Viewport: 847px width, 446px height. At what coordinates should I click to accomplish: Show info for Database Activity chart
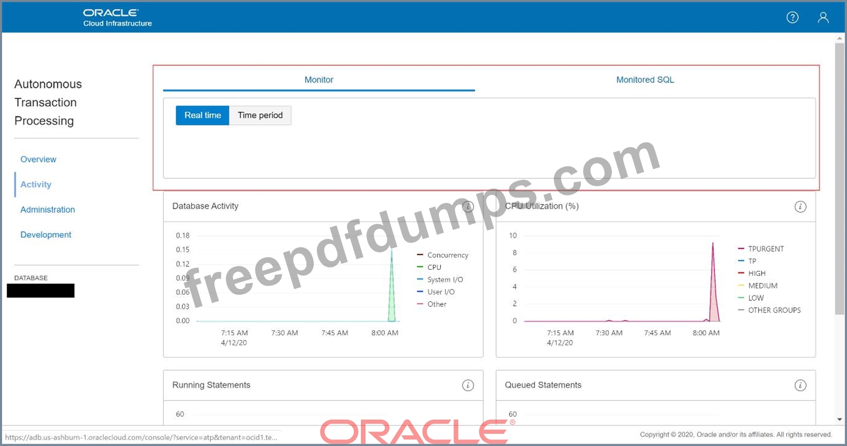coord(468,207)
